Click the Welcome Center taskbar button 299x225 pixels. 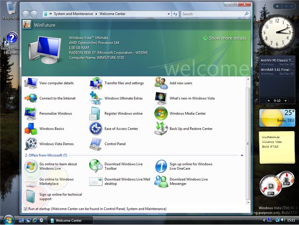[x=69, y=220]
